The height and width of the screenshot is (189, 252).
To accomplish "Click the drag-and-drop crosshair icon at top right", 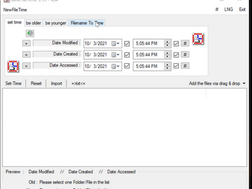I will point(198,39).
